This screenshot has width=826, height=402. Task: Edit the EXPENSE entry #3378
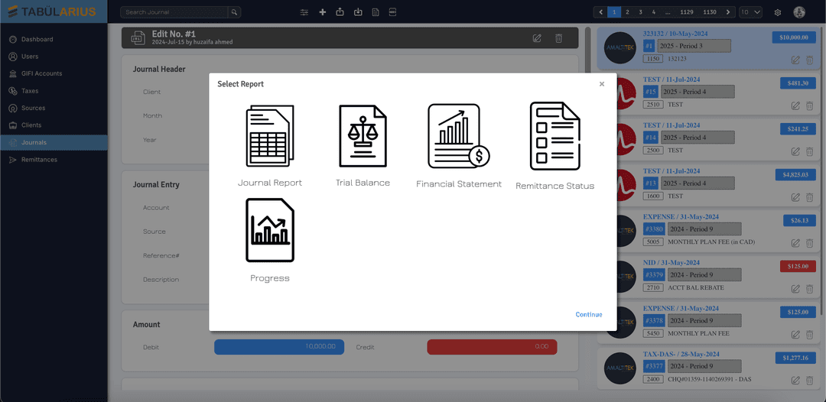pyautogui.click(x=795, y=335)
